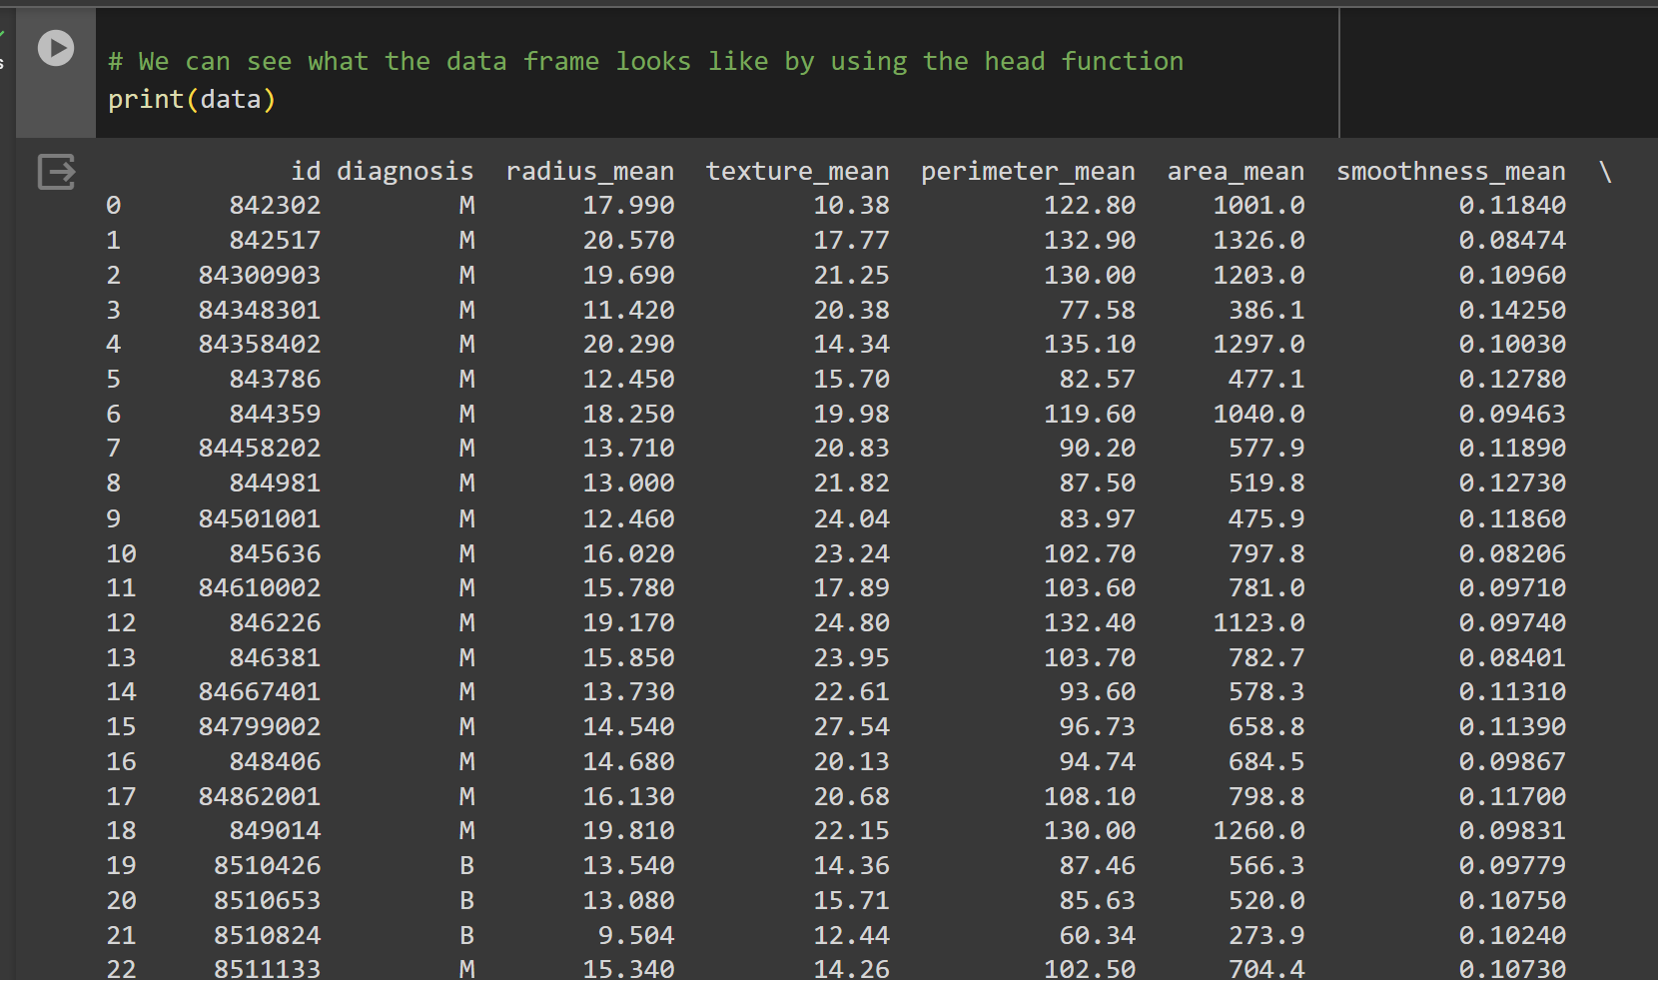The height and width of the screenshot is (981, 1658).
Task: Run the print(data) code cell
Action: tap(56, 48)
